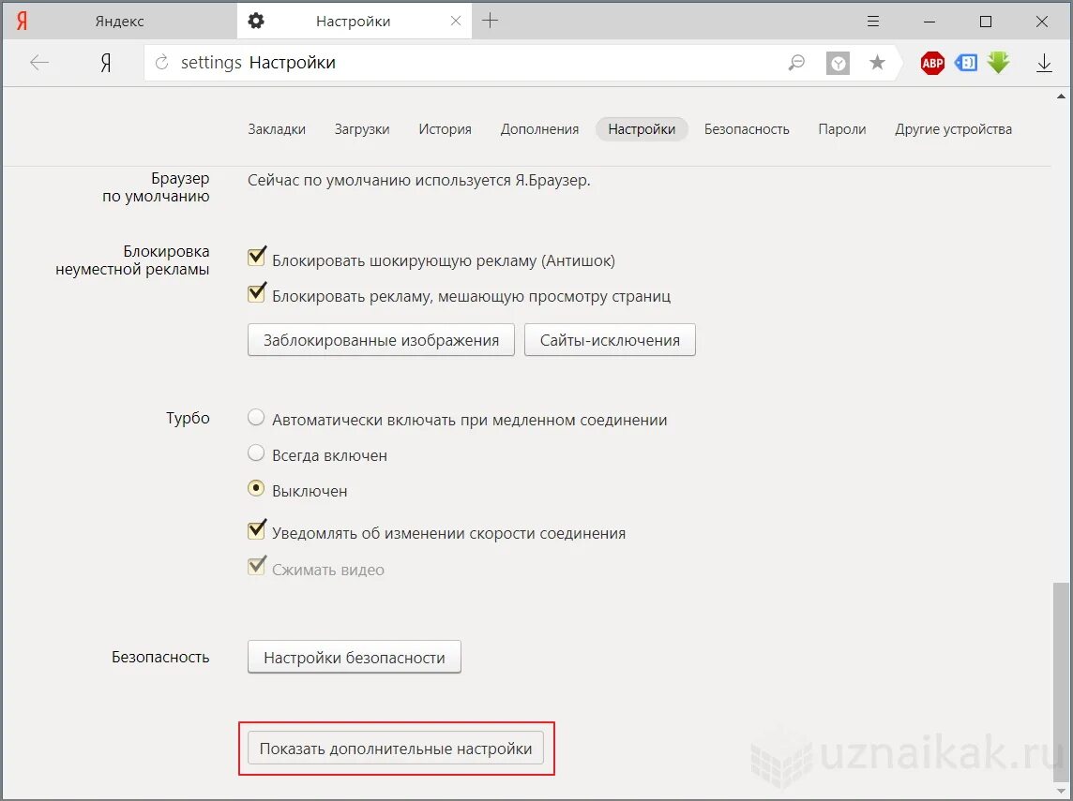The image size is (1073, 801).
Task: Open the browser hamburger menu
Action: coord(872,22)
